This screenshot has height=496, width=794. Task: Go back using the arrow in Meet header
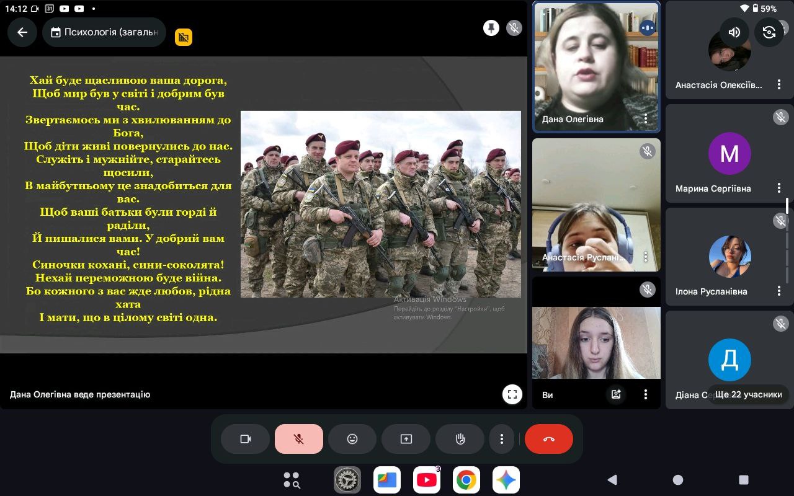point(22,32)
